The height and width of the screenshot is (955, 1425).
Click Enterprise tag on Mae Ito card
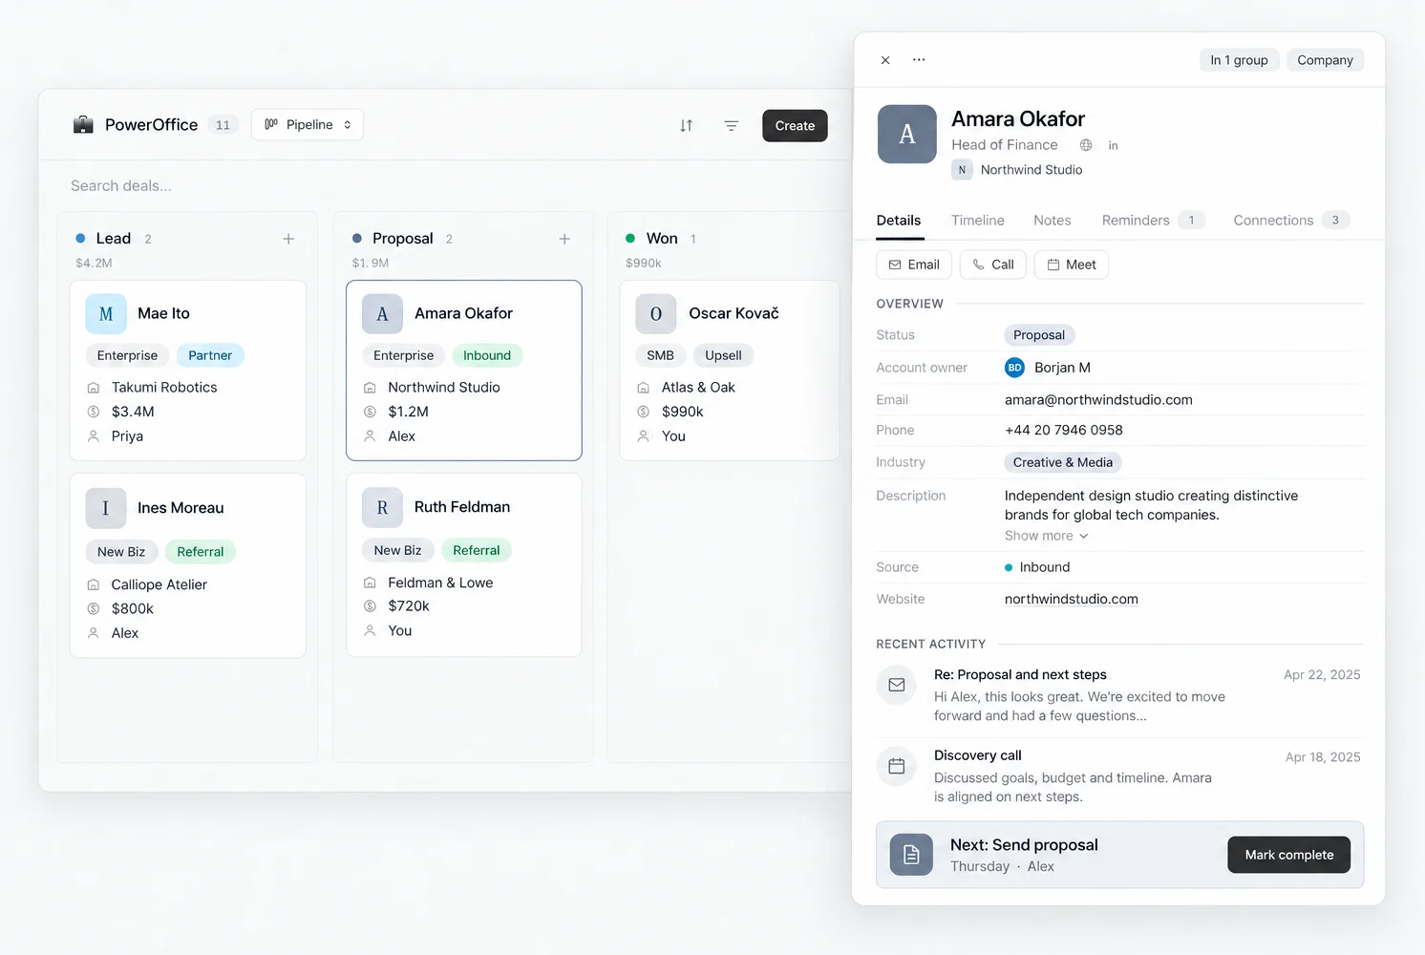coord(127,355)
